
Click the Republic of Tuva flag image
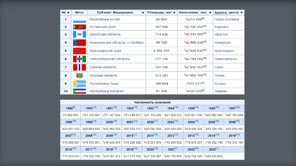pos(79,84)
